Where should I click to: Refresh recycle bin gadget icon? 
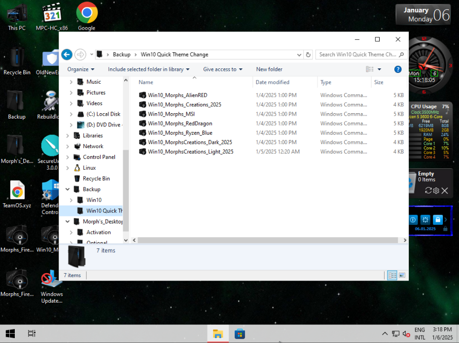coord(428,190)
